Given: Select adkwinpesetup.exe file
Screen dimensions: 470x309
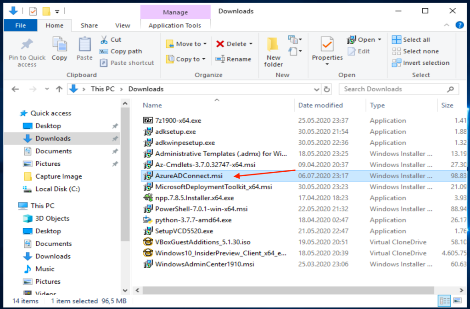Looking at the screenshot, I should tap(185, 143).
